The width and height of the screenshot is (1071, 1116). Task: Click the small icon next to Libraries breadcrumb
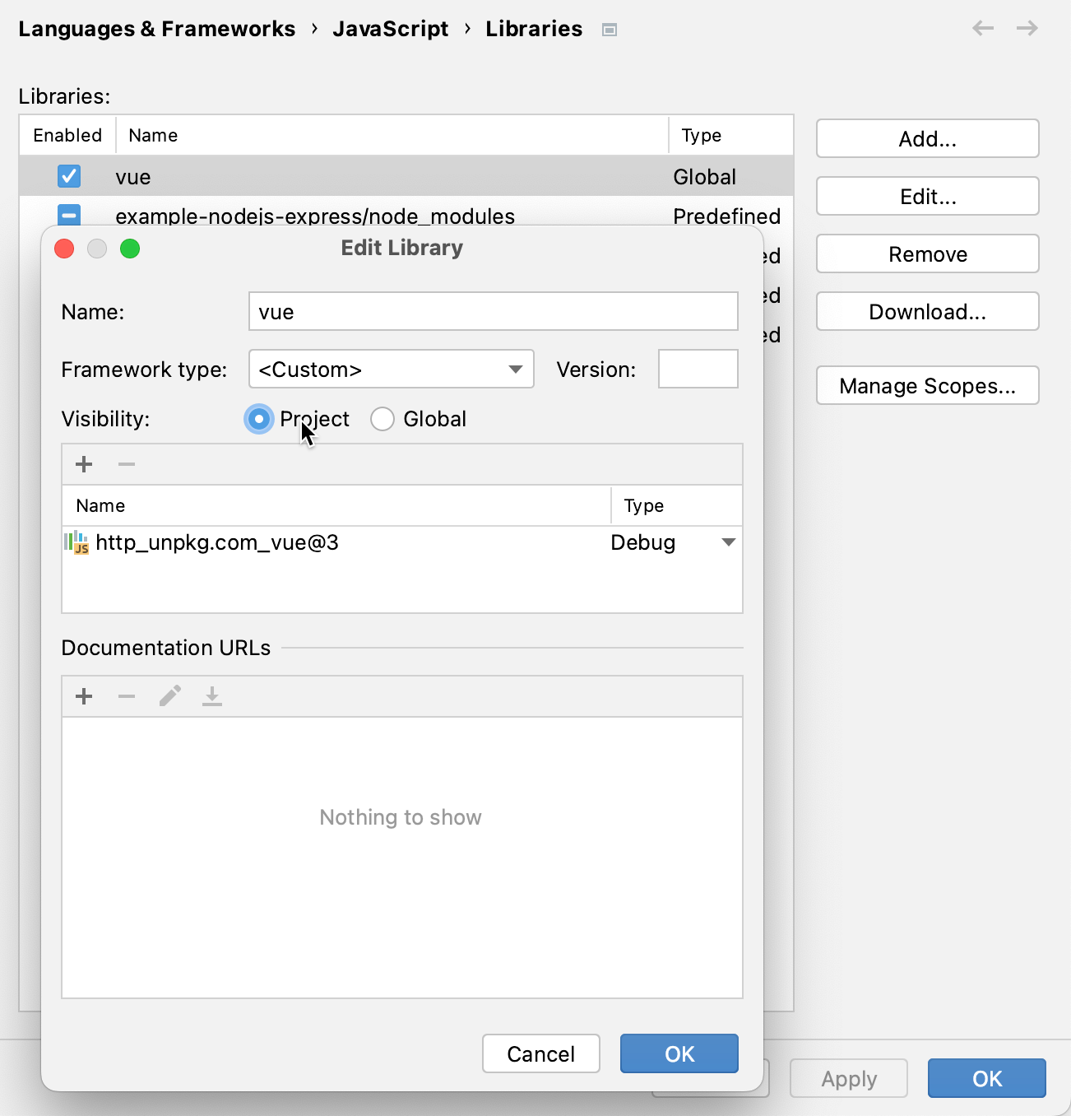[x=610, y=29]
